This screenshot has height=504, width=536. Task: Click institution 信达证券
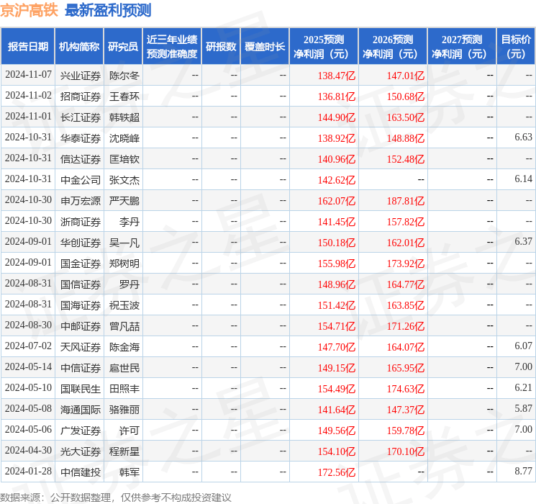(81, 159)
